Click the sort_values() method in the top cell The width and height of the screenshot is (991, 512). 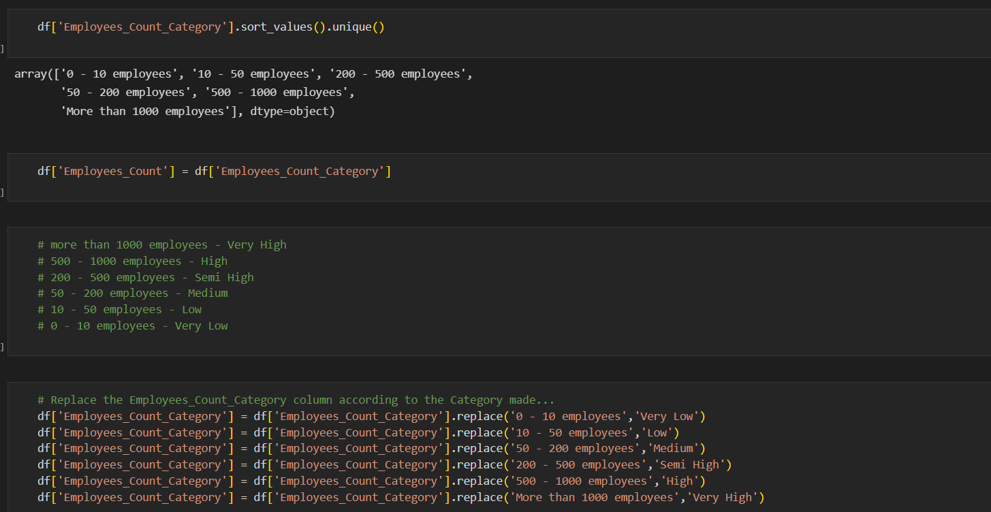coord(283,27)
